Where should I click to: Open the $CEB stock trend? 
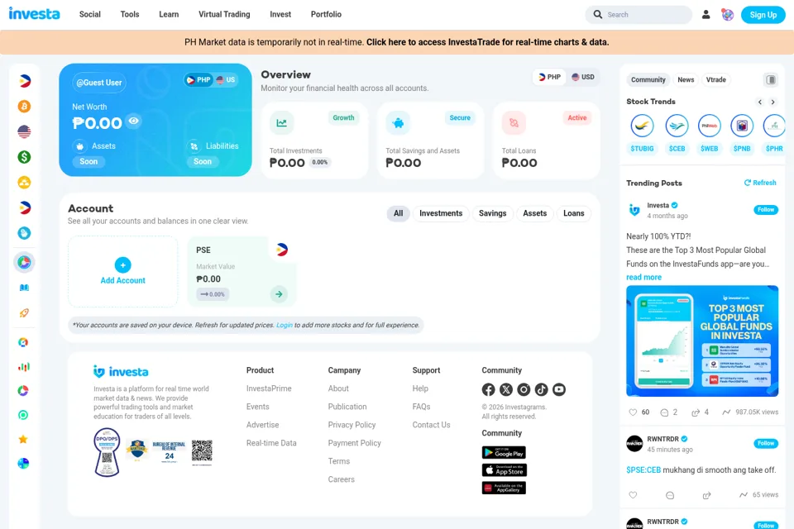(x=677, y=134)
